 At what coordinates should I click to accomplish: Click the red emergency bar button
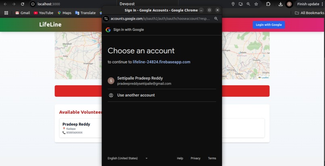78,91
